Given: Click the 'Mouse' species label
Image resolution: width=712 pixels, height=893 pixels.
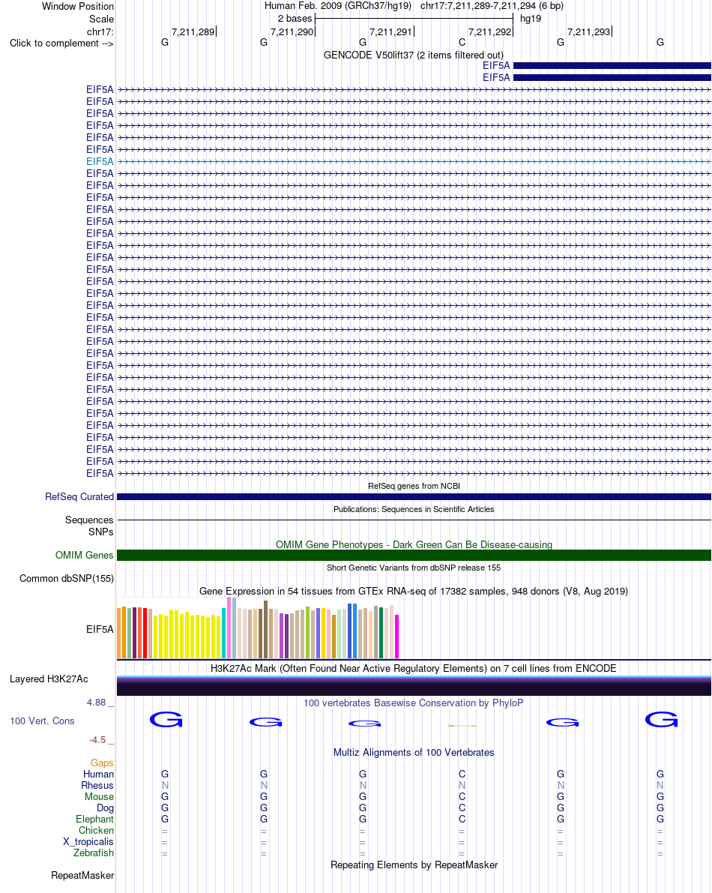Looking at the screenshot, I should point(99,797).
